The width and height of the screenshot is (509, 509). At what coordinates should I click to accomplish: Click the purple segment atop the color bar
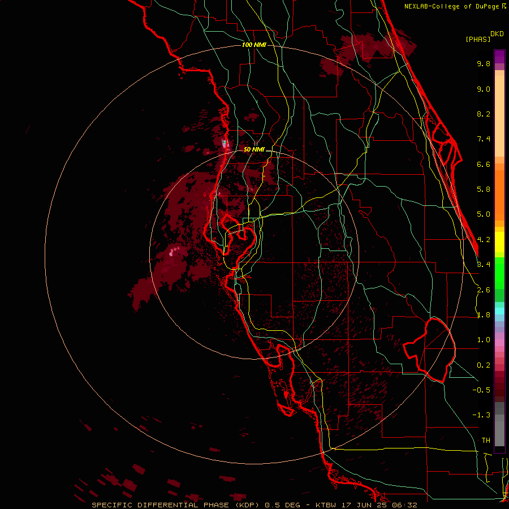pyautogui.click(x=499, y=57)
